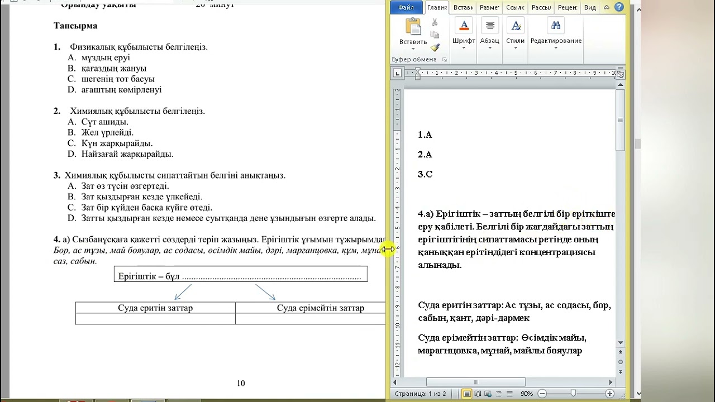The image size is (715, 402).
Task: Select Full Screen Reading view icon
Action: coord(478,394)
